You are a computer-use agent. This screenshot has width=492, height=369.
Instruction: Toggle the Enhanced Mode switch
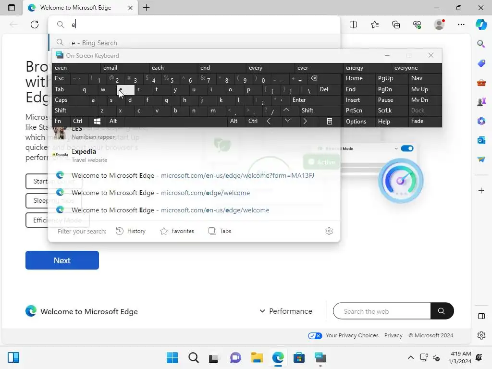click(407, 148)
